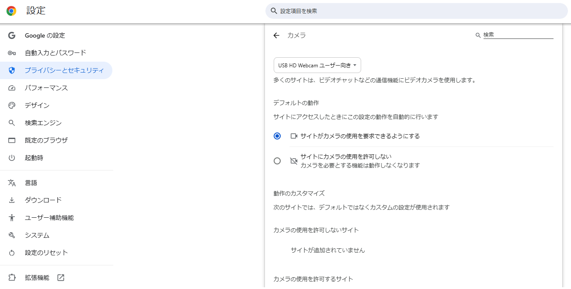Click the Chrome logo next to 設定
This screenshot has height=289, width=571.
tap(11, 10)
